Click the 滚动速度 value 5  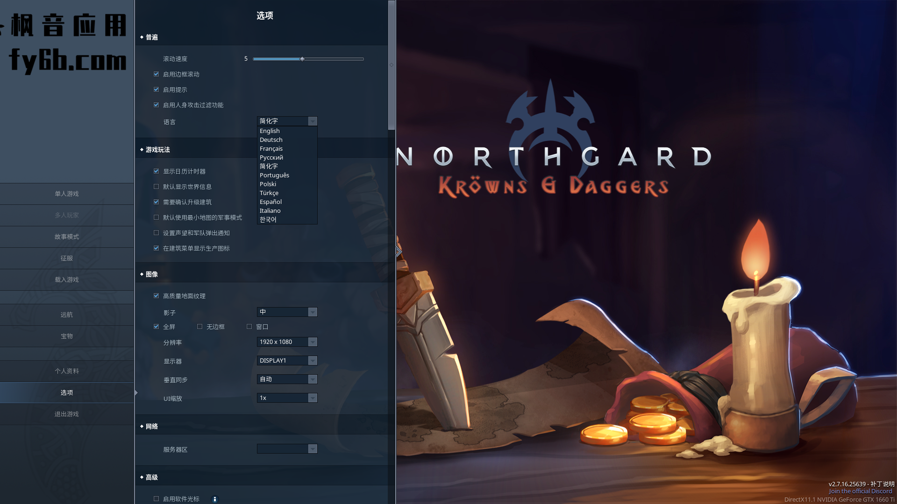(246, 59)
